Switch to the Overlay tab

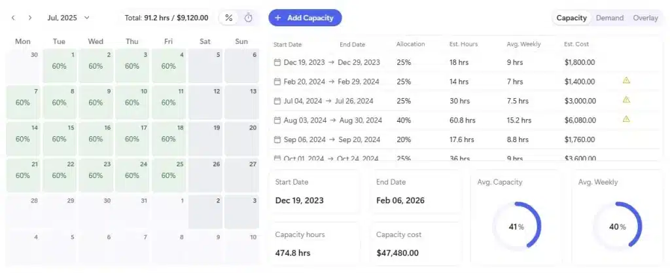pyautogui.click(x=645, y=18)
